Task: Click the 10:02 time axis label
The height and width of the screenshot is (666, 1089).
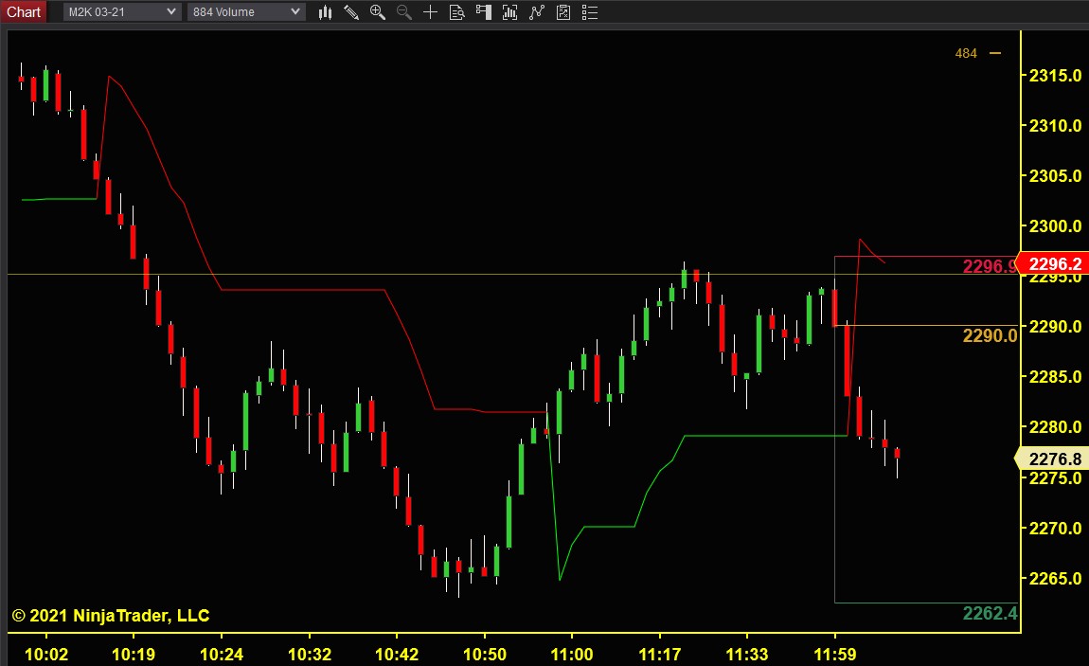Action: tap(46, 655)
